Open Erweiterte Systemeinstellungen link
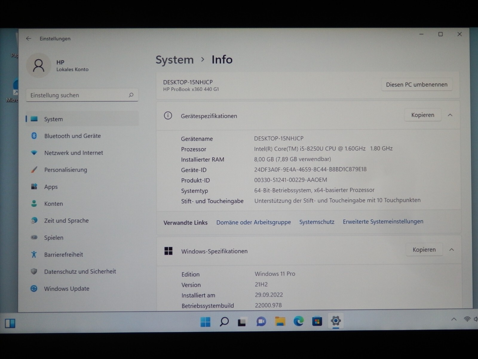478x359 pixels. 383,221
